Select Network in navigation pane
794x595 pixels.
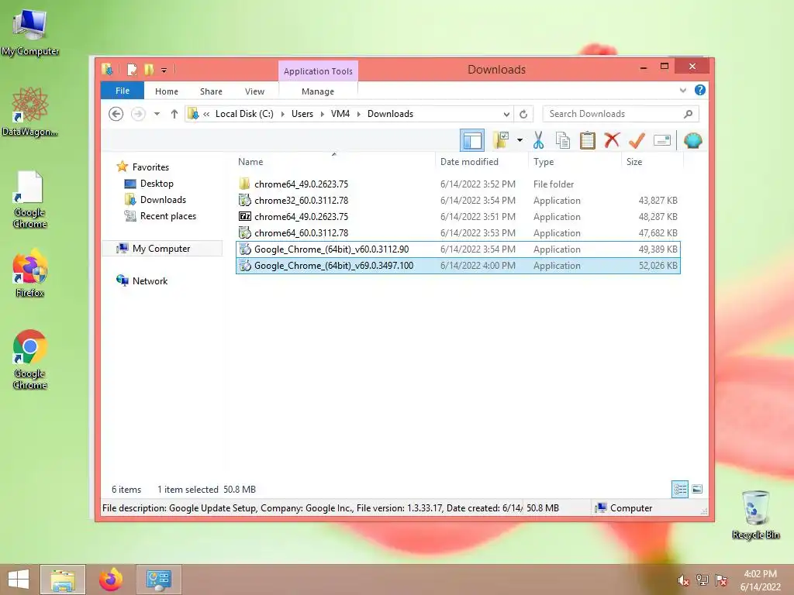[150, 280]
